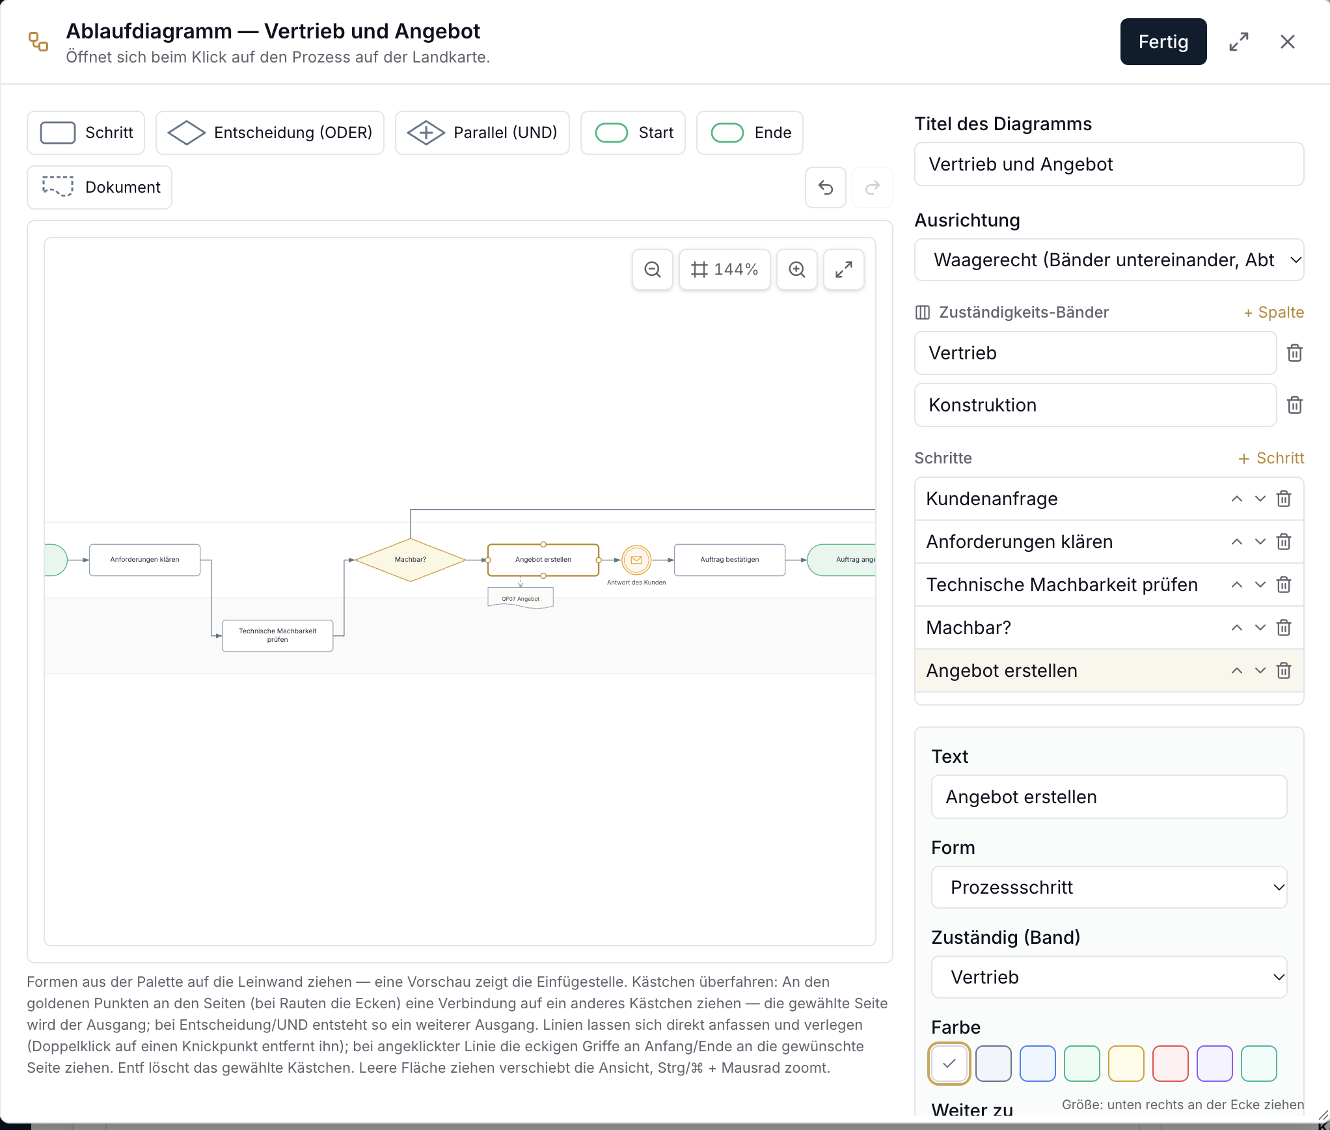This screenshot has width=1330, height=1130.
Task: Click the Fertig button
Action: point(1163,42)
